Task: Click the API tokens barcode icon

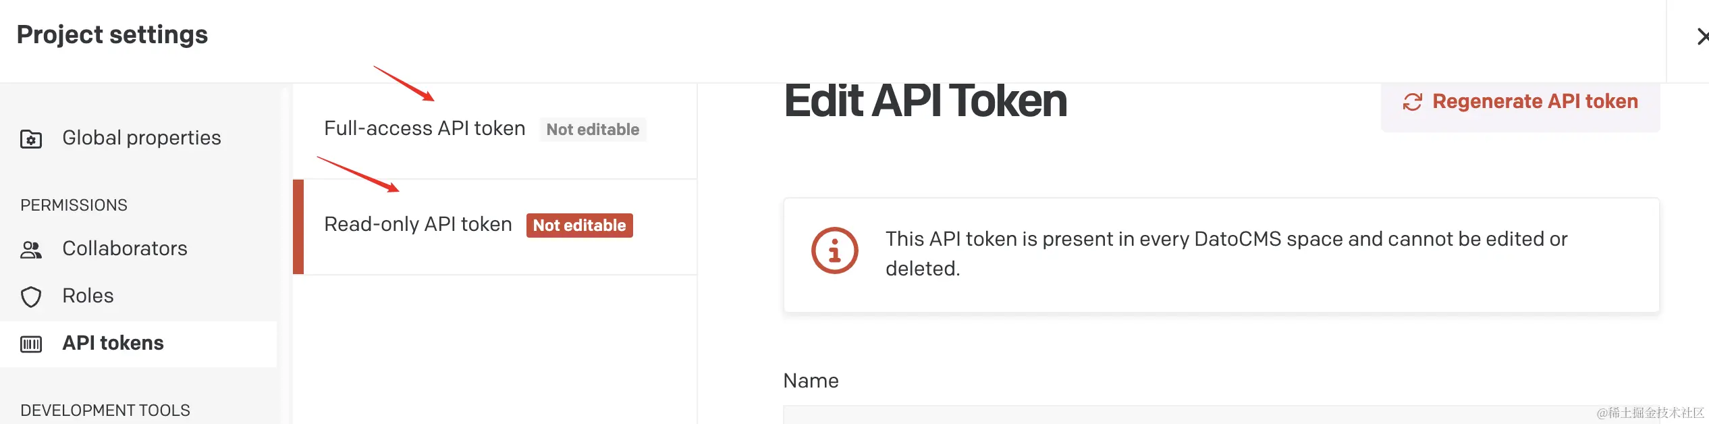Action: (31, 344)
